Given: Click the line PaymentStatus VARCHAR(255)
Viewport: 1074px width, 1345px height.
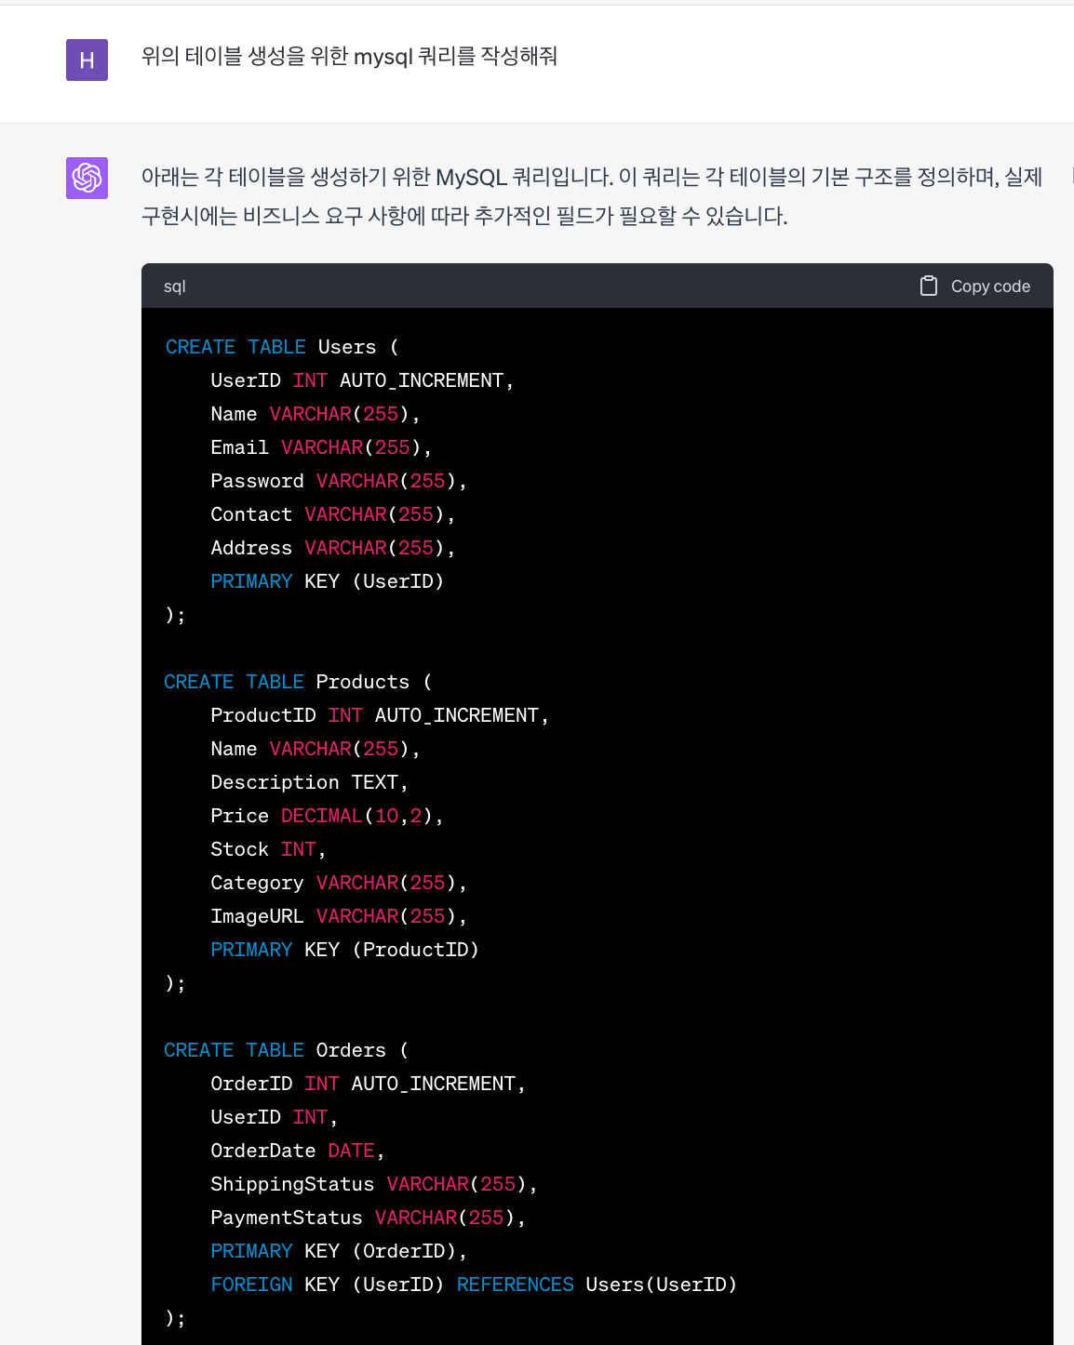Looking at the screenshot, I should click(369, 1218).
